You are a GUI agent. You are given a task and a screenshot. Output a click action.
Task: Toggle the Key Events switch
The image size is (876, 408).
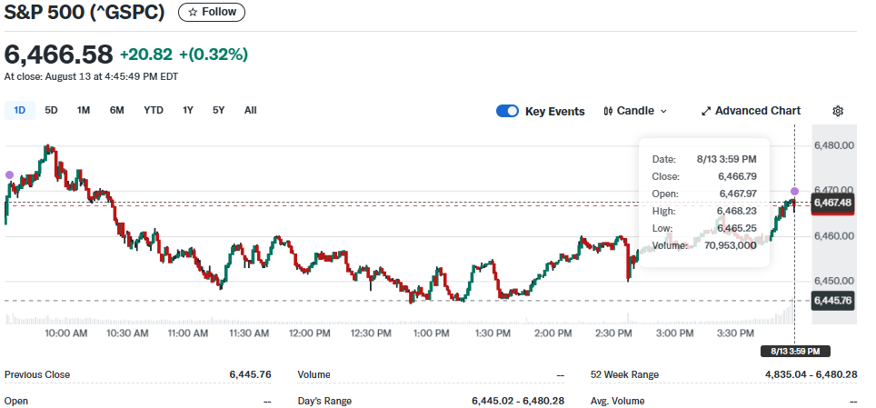(507, 111)
